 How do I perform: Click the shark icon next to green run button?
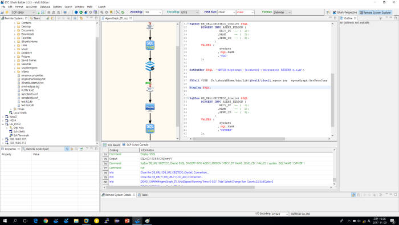[85, 12]
